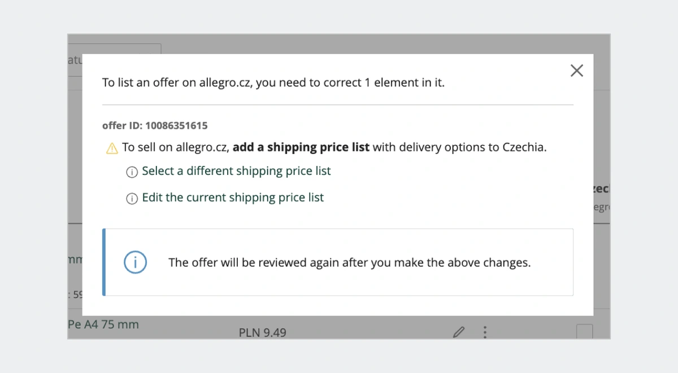The width and height of the screenshot is (678, 373).
Task: Click the large blue info circle icon
Action: [136, 262]
